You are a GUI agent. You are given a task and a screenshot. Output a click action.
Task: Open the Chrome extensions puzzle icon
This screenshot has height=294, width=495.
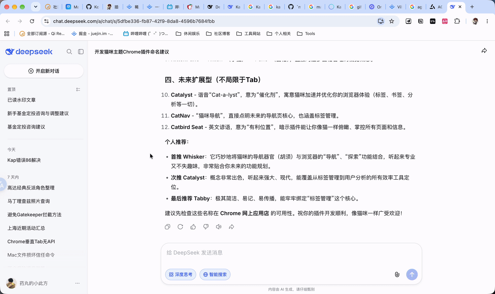tap(457, 21)
